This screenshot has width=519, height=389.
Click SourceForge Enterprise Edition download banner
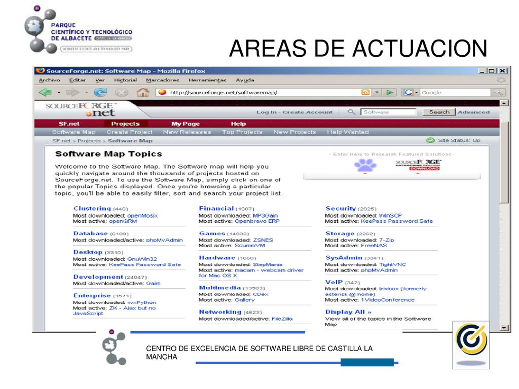pos(418,165)
